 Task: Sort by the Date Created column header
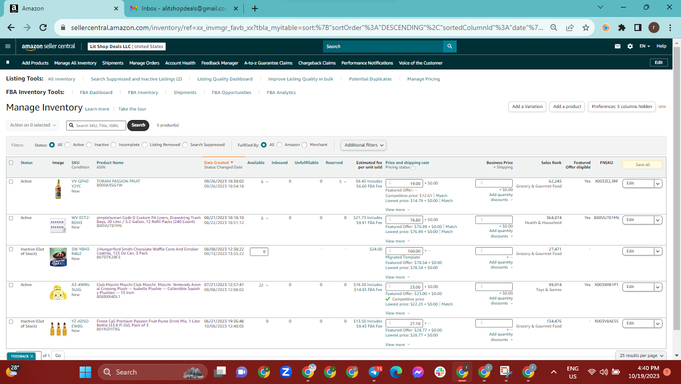click(x=216, y=162)
